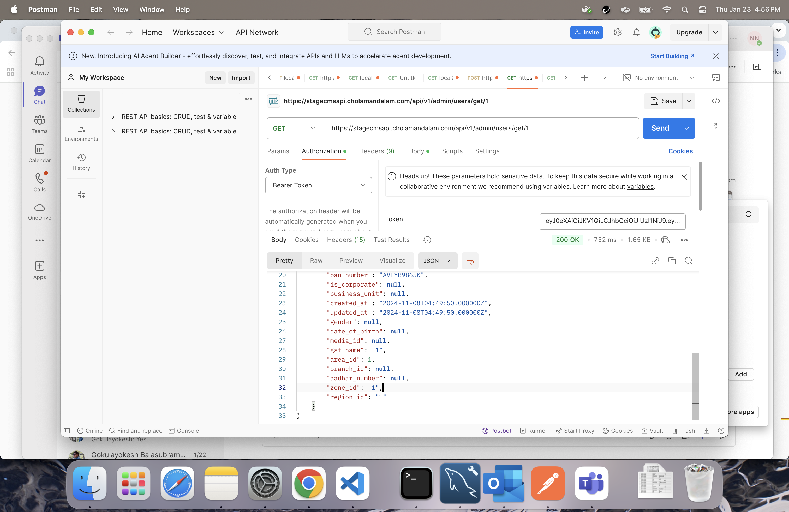Open the Auth Type Bearer Token dropdown
Image resolution: width=789 pixels, height=512 pixels.
[x=318, y=185]
